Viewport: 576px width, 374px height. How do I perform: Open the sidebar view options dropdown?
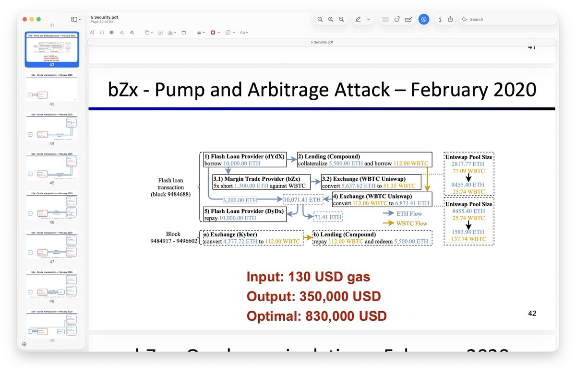(76, 19)
